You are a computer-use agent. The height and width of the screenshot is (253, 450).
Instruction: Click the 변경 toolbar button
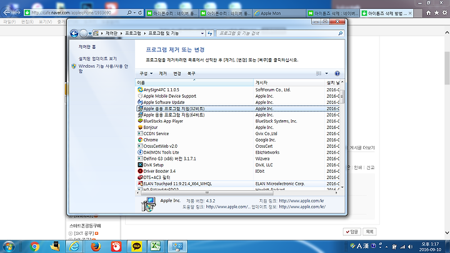[177, 74]
